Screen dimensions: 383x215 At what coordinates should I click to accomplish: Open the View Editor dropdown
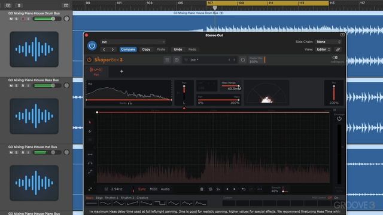tap(323, 50)
